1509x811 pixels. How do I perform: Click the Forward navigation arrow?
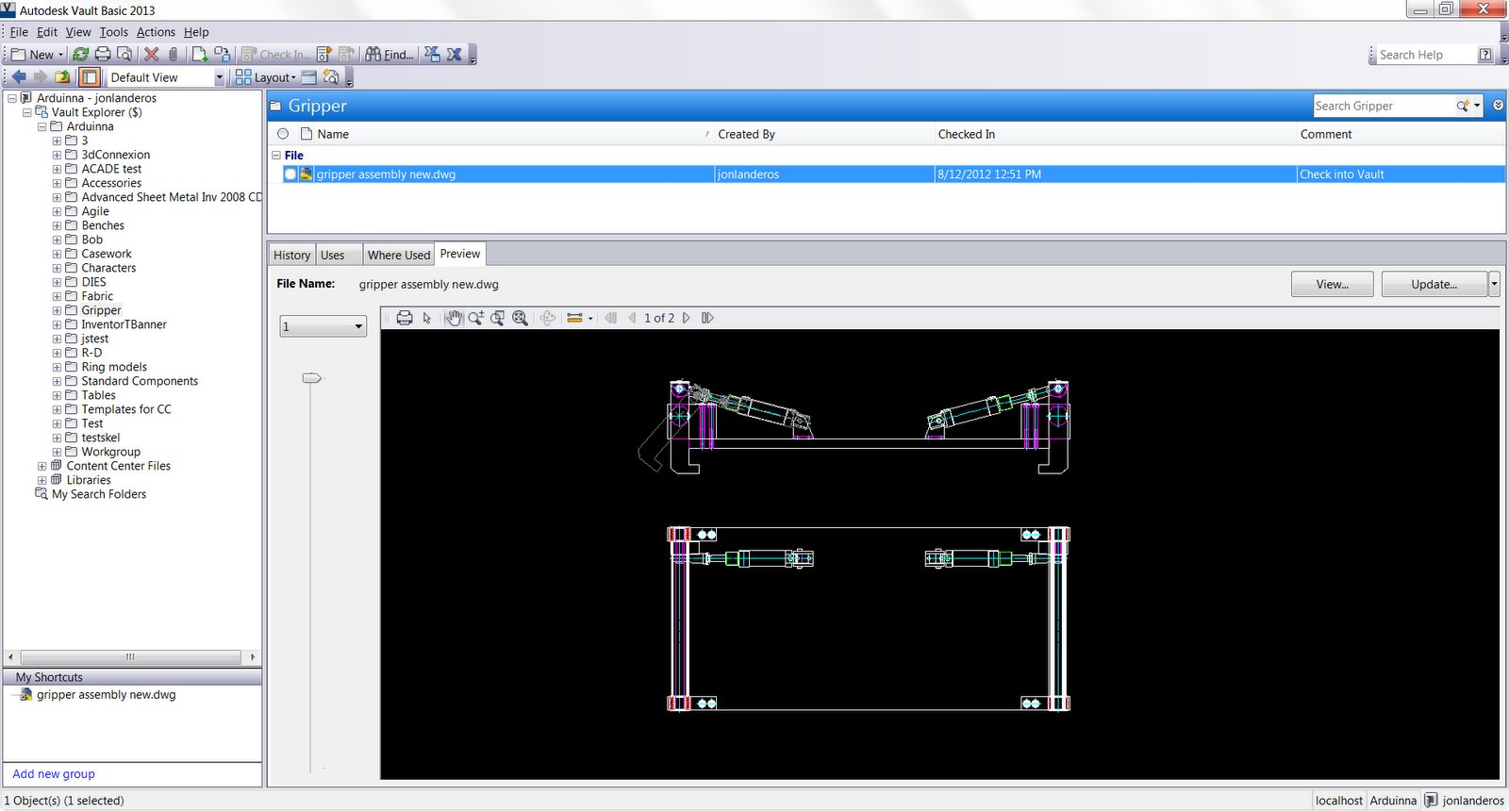point(41,77)
